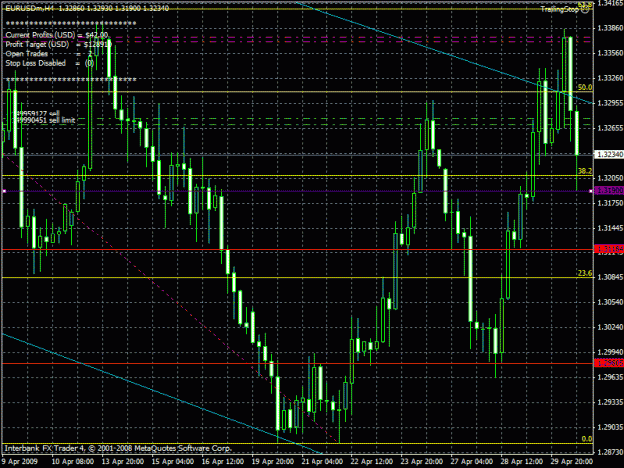Click the 1.29940 price axis label
This screenshot has width=624, height=468.
pos(610,352)
